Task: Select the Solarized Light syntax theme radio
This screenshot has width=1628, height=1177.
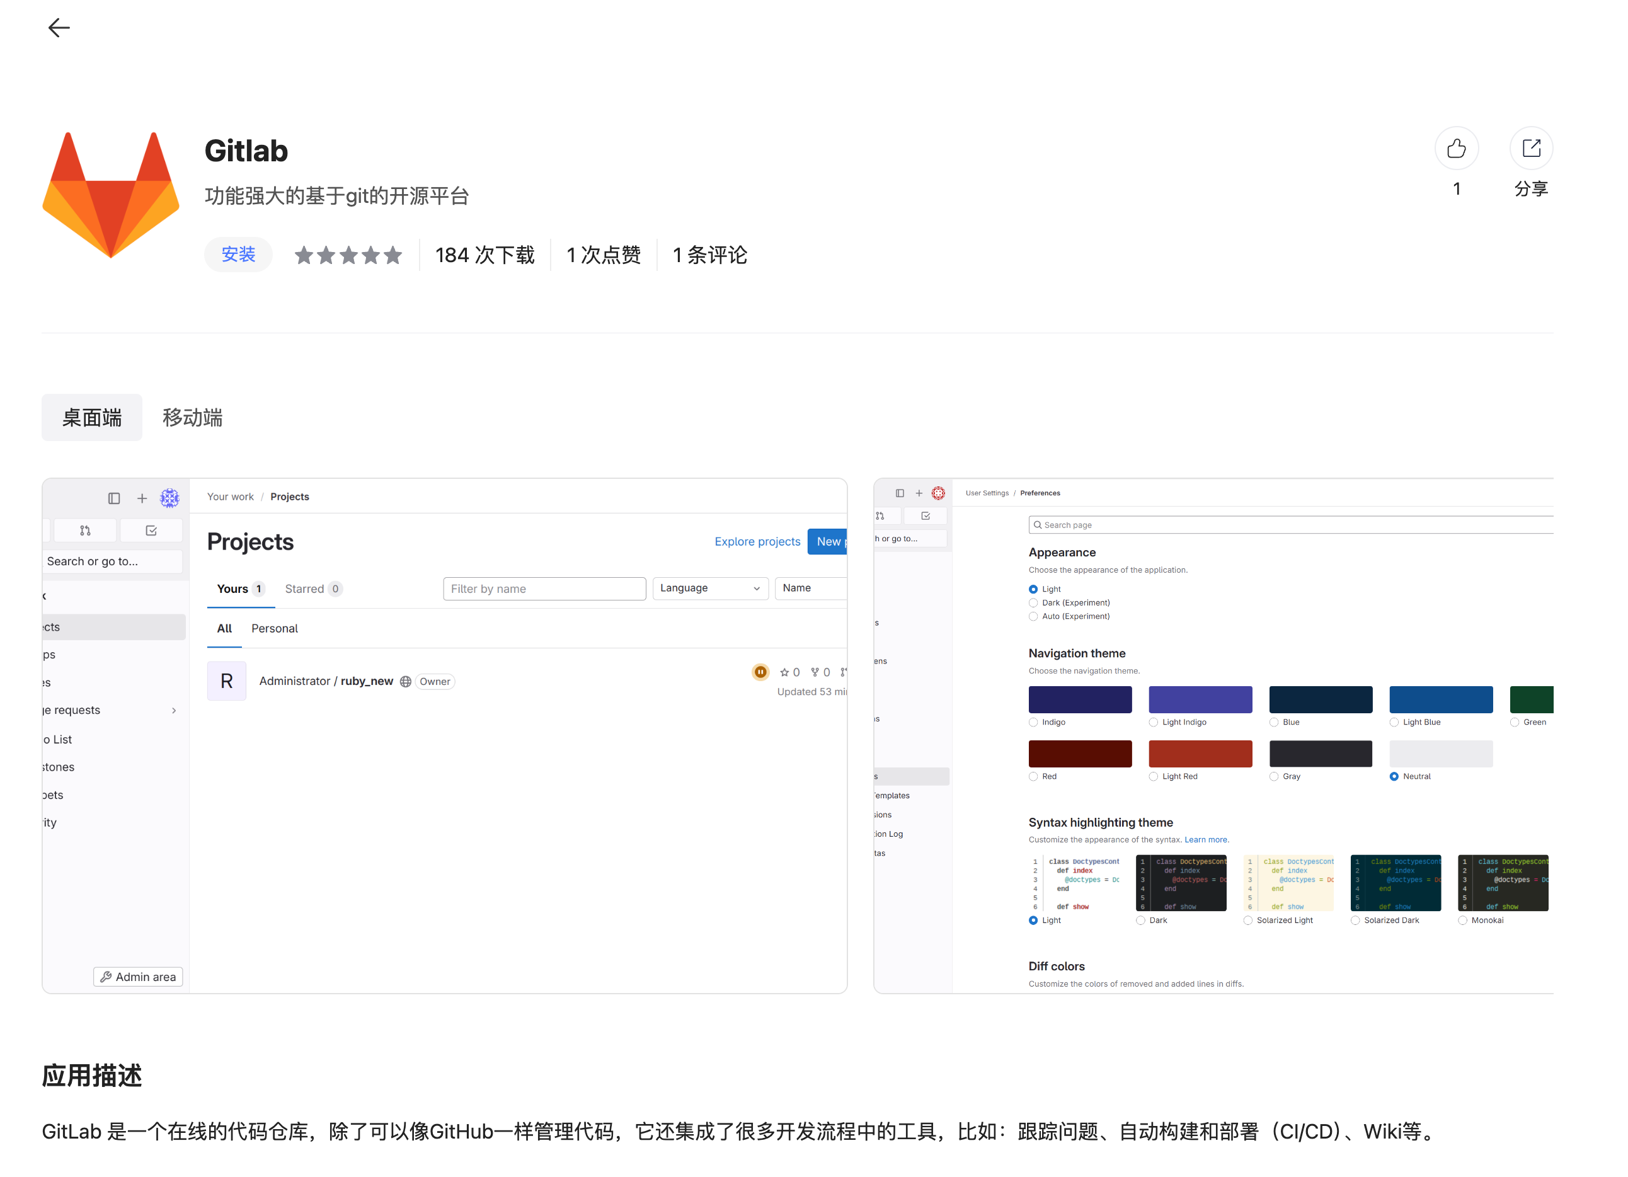Action: (1247, 920)
